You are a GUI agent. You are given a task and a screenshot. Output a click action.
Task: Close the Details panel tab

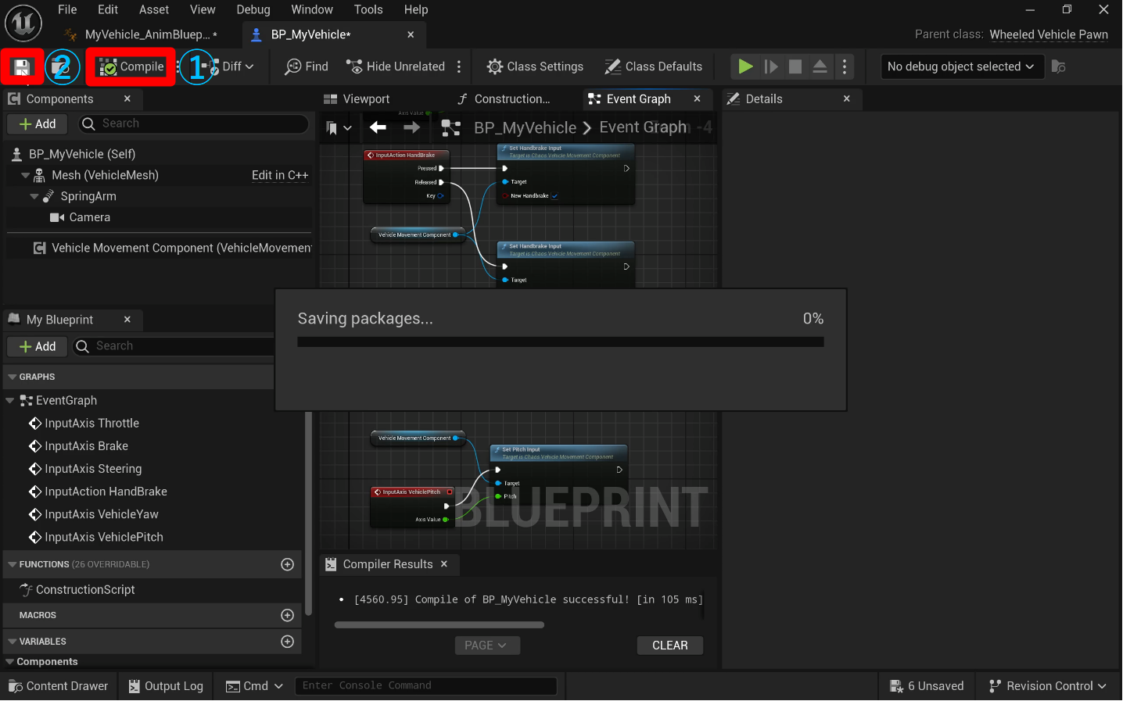point(847,98)
